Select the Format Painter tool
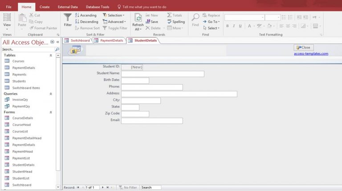Screen dimensions: 342x191 [x=43, y=28]
